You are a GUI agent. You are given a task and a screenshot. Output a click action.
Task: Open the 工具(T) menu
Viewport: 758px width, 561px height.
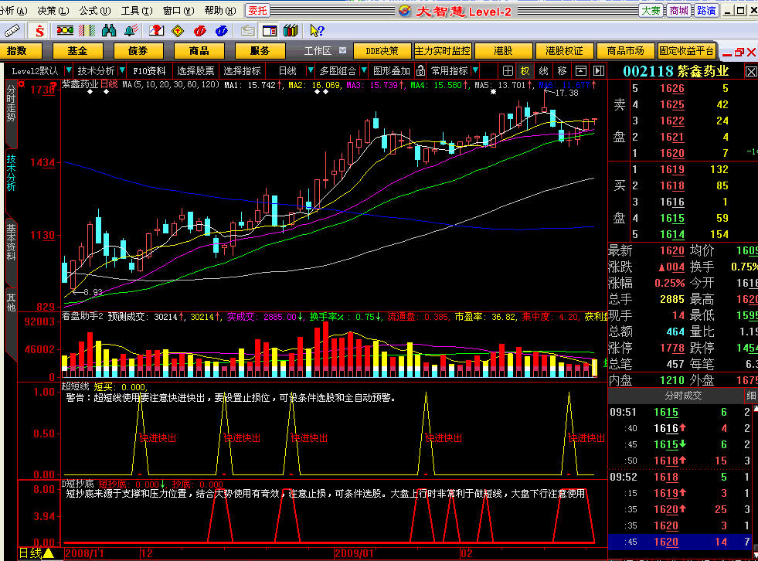coord(137,10)
